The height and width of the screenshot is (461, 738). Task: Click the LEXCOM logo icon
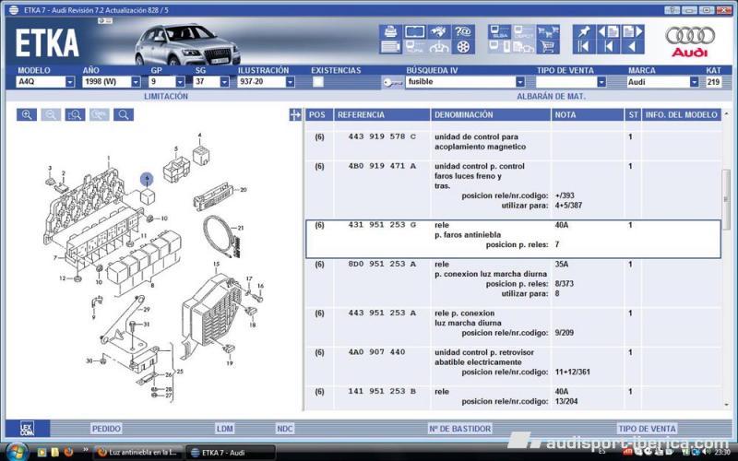click(28, 429)
